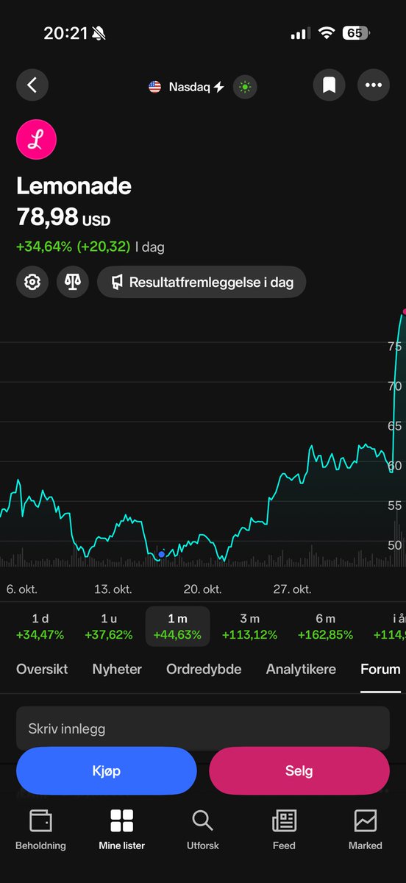Go back with the left chevron button
The width and height of the screenshot is (406, 883).
(x=32, y=85)
